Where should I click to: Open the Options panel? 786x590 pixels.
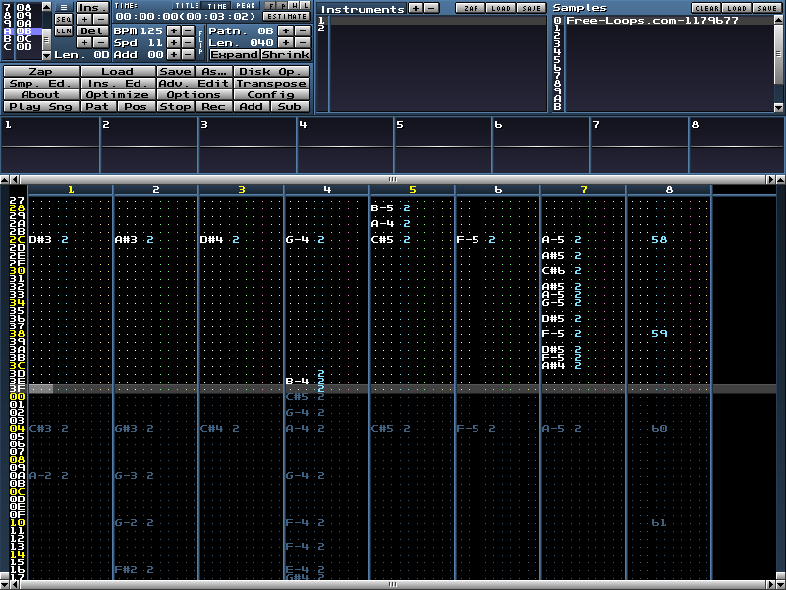(x=195, y=94)
